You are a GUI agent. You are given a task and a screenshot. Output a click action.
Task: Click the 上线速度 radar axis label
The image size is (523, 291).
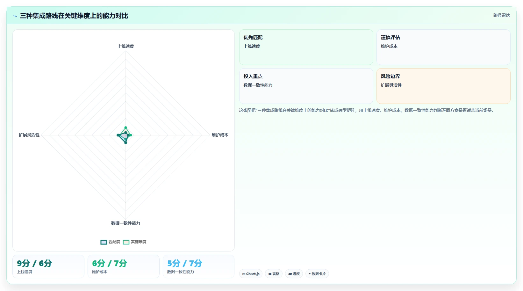pyautogui.click(x=126, y=46)
